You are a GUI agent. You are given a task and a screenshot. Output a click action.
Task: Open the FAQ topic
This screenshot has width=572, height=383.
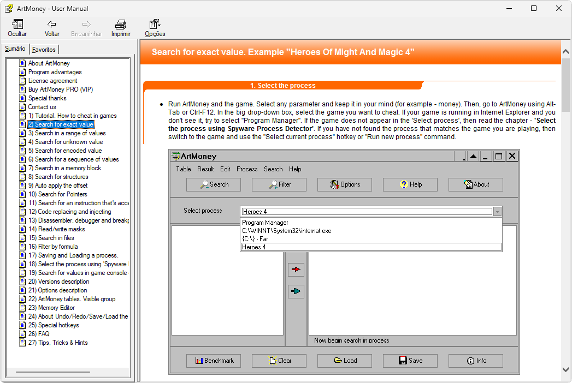pos(39,334)
